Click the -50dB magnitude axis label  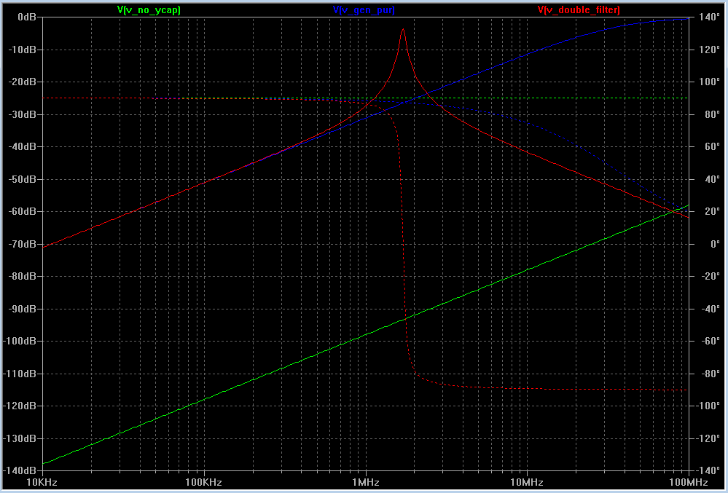(x=23, y=179)
